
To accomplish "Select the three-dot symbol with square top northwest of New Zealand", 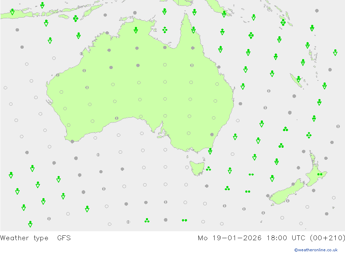I will pyautogui.click(x=281, y=146).
